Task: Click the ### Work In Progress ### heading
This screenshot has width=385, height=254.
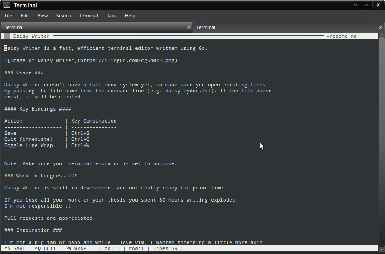Action: coord(41,176)
